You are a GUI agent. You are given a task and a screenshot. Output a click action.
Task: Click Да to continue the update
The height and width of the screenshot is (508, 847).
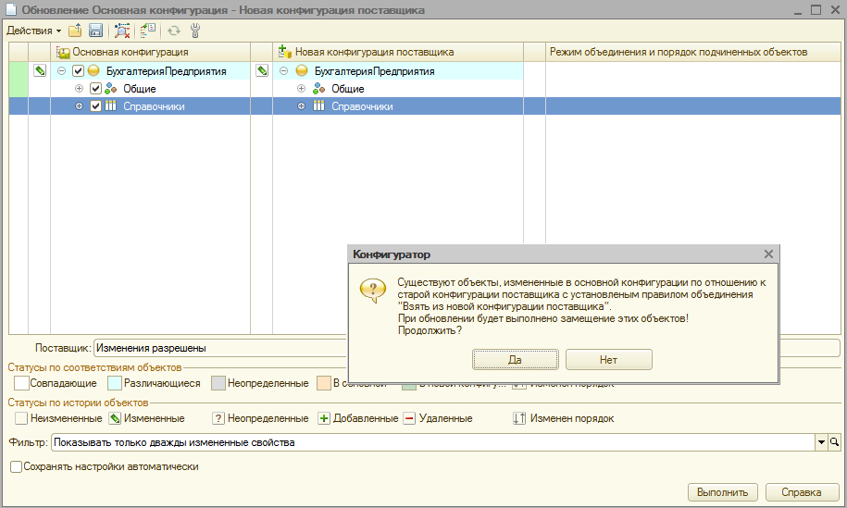(x=516, y=360)
